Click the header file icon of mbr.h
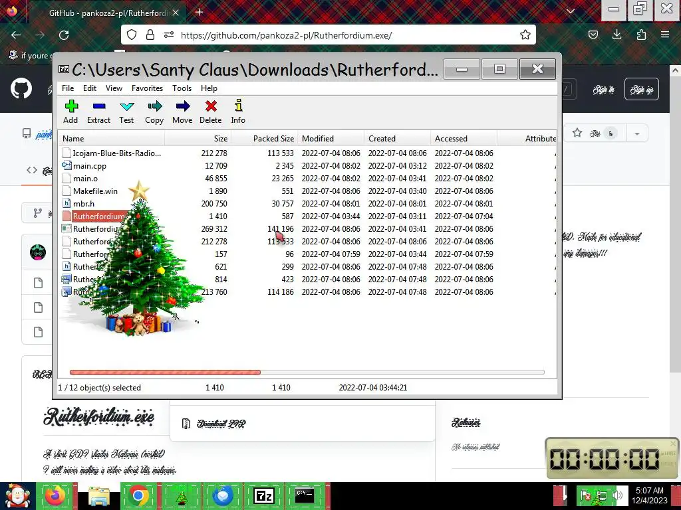The image size is (681, 510). [67, 203]
